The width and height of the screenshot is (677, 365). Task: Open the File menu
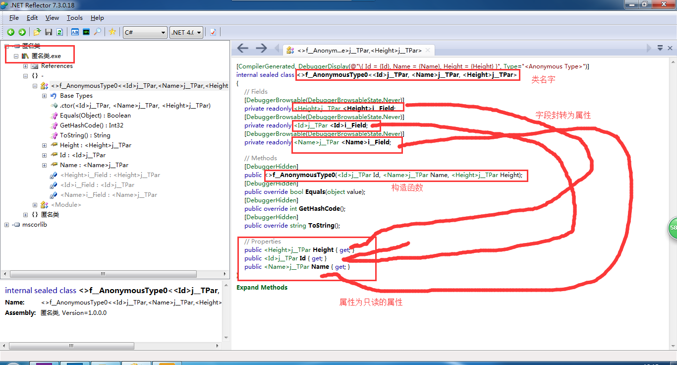[x=14, y=17]
